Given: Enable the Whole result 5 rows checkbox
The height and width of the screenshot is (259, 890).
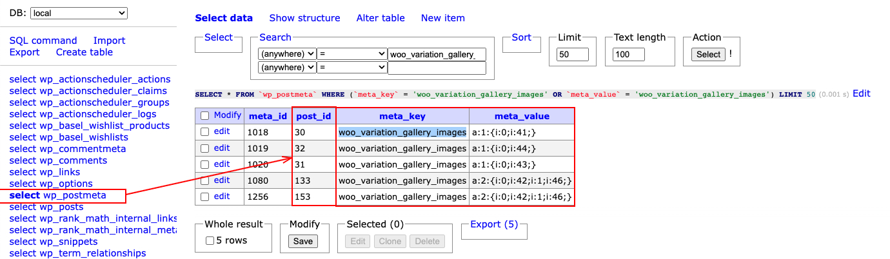Looking at the screenshot, I should [210, 241].
